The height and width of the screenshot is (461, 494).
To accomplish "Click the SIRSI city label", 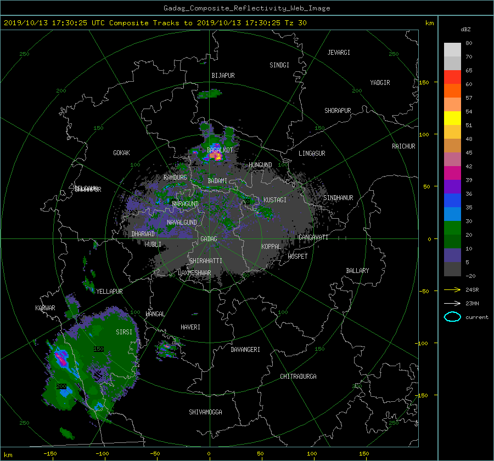I will (124, 332).
